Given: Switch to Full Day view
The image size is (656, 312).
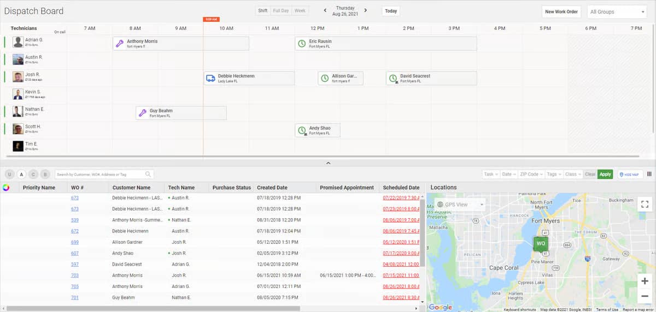Looking at the screenshot, I should [x=281, y=11].
